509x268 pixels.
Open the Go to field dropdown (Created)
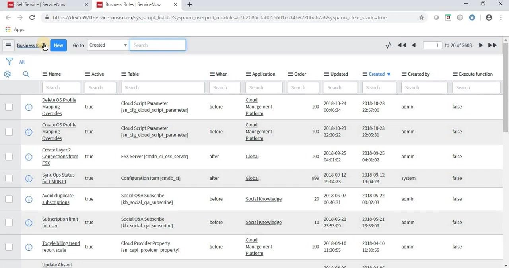click(x=108, y=45)
